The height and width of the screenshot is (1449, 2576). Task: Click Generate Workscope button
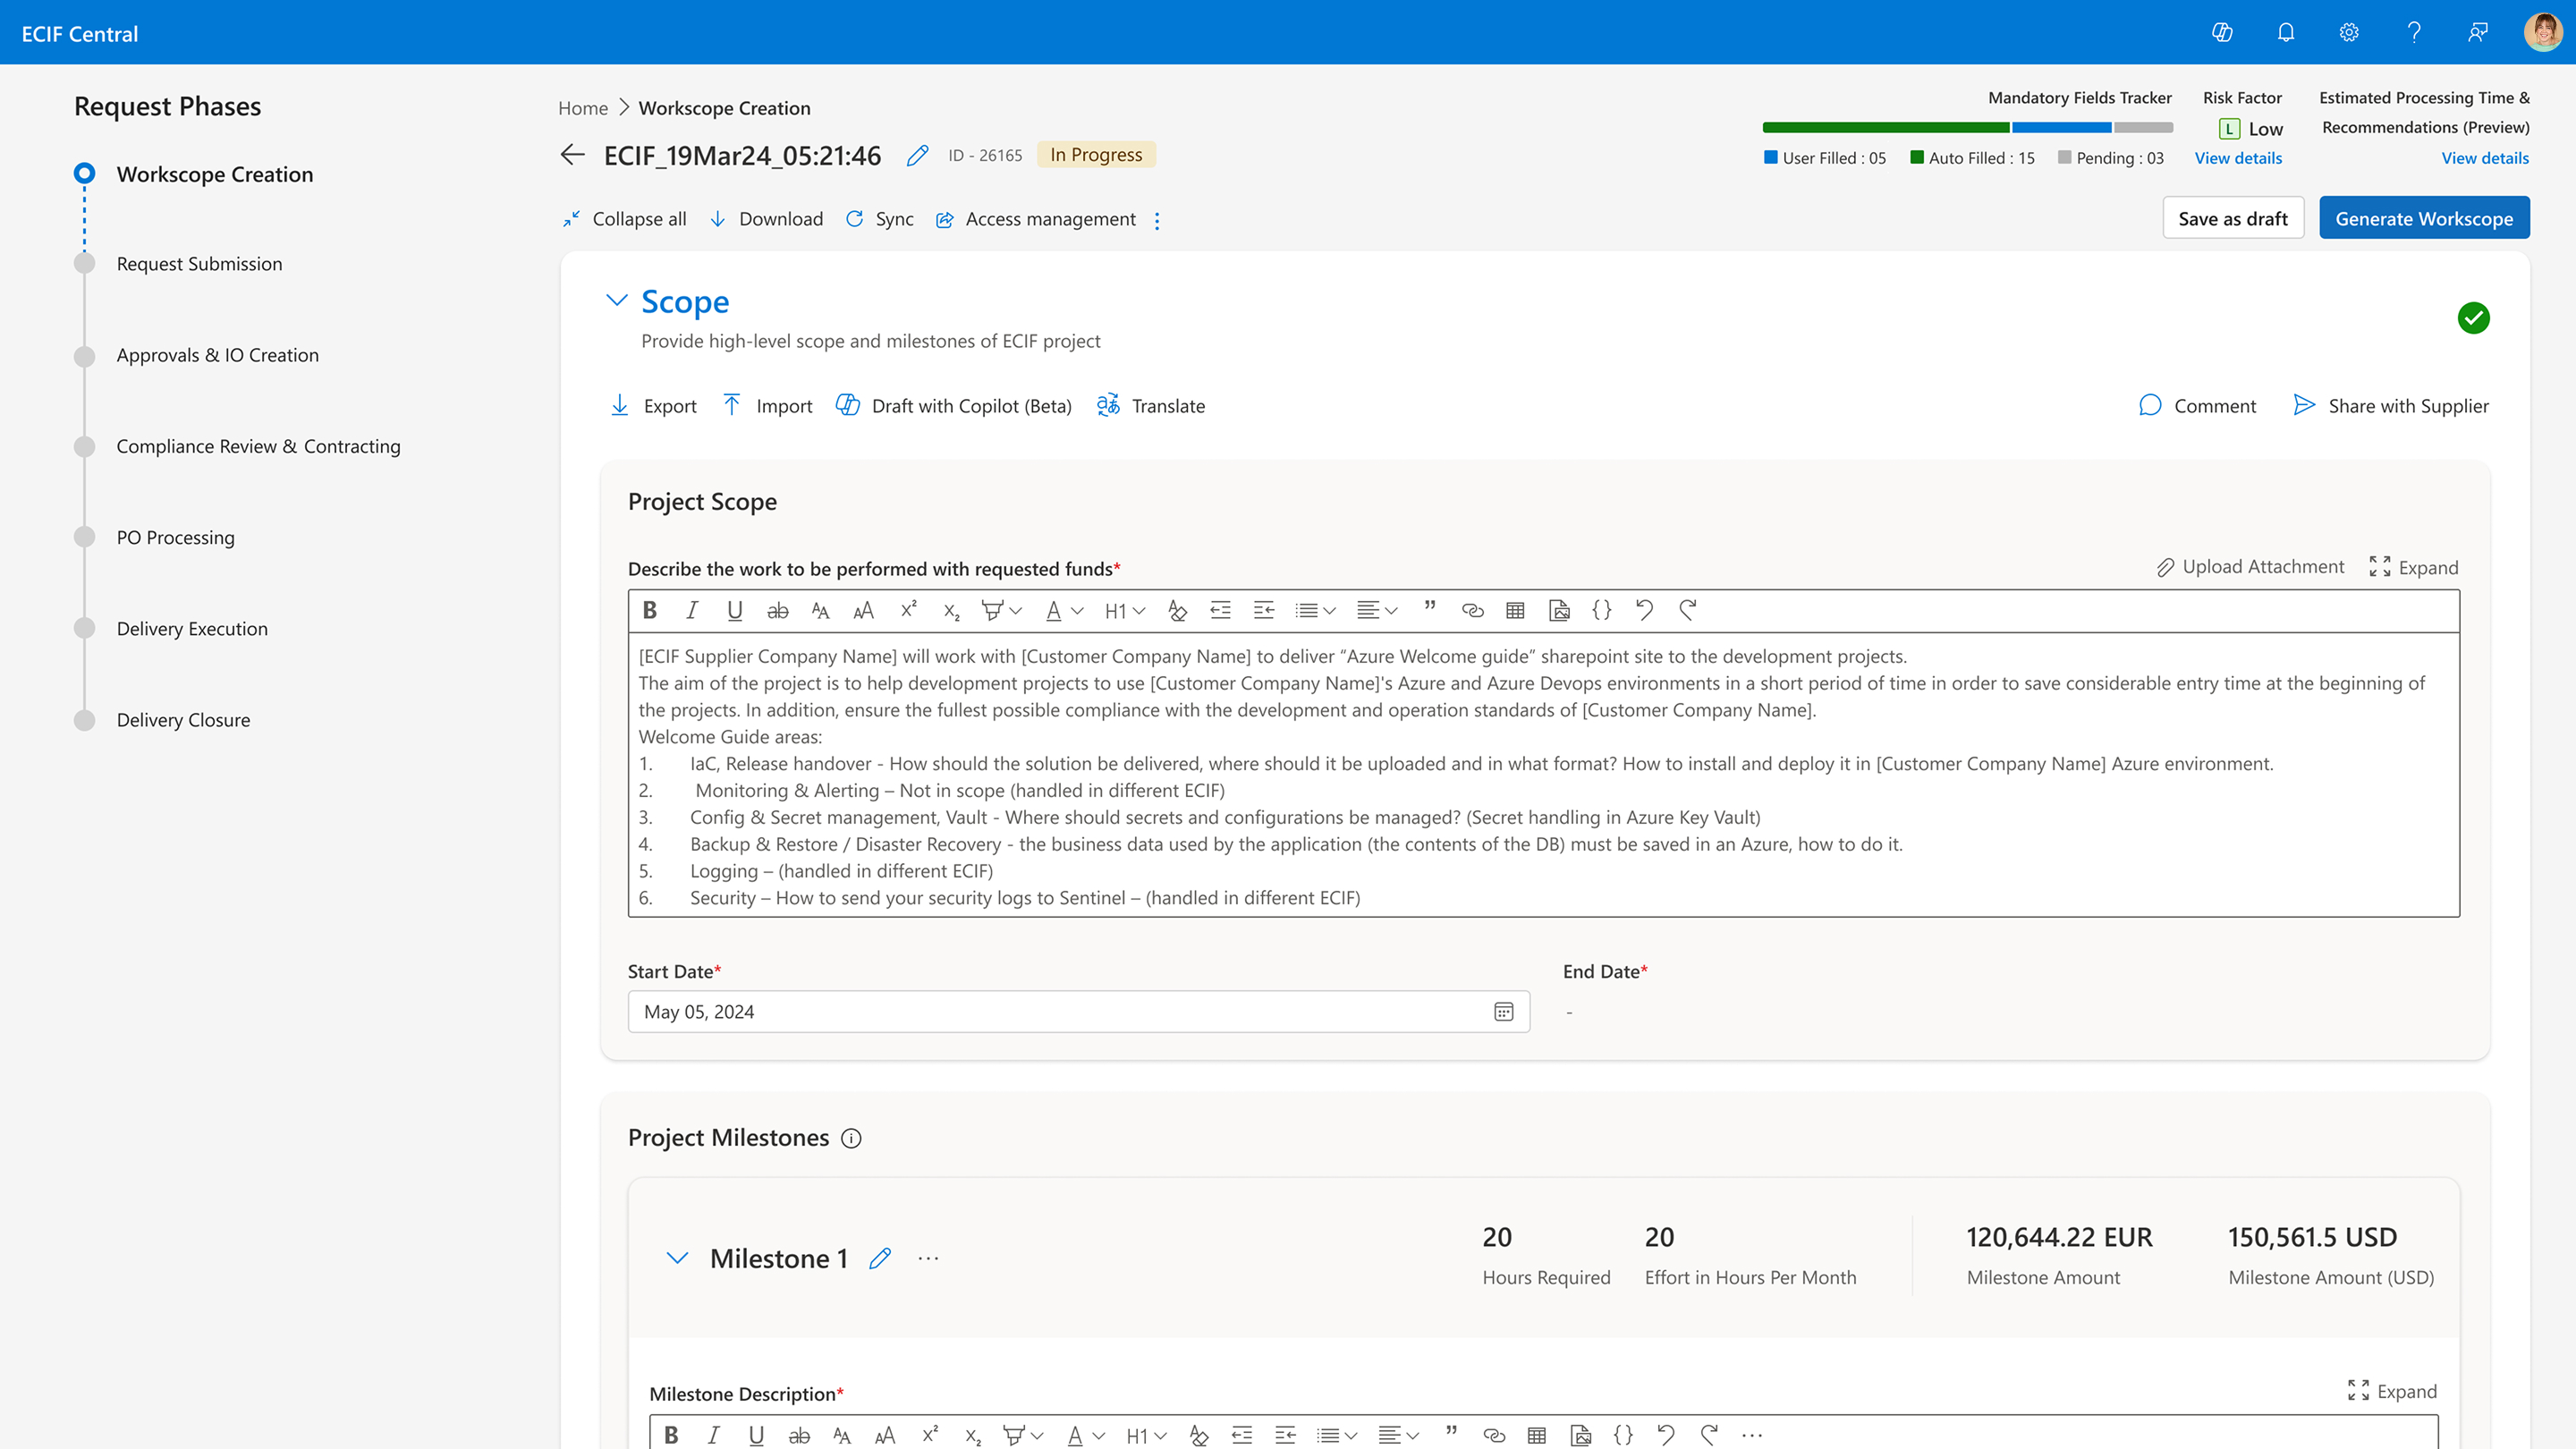(x=2424, y=218)
